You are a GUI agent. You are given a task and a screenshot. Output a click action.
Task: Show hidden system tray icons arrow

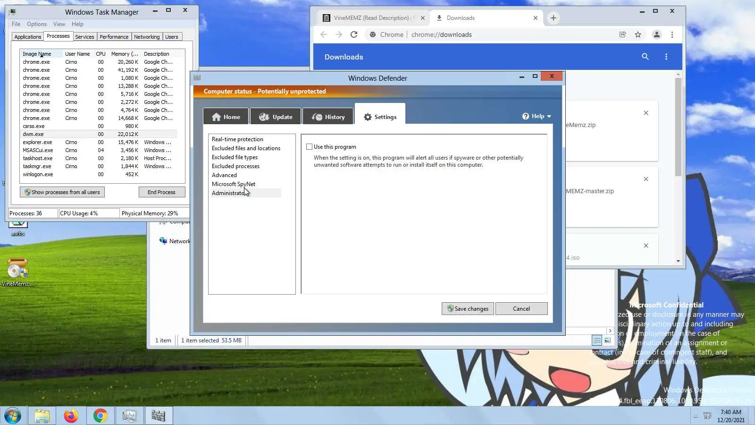tap(696, 416)
